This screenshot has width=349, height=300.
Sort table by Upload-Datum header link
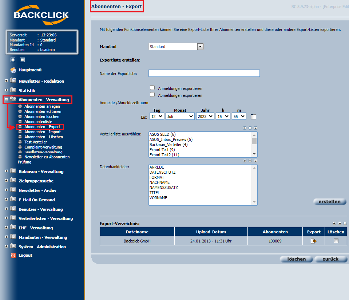click(211, 232)
